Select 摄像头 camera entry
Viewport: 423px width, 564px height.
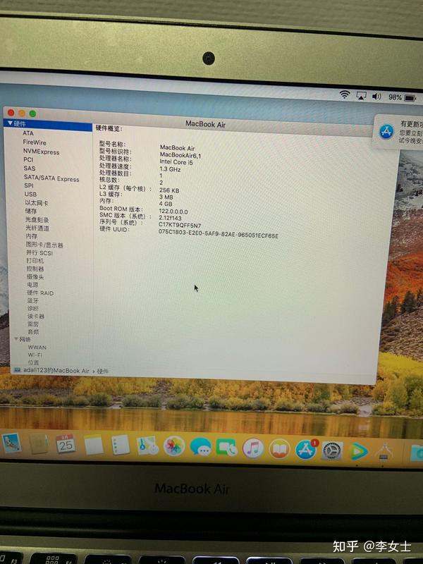click(x=35, y=276)
